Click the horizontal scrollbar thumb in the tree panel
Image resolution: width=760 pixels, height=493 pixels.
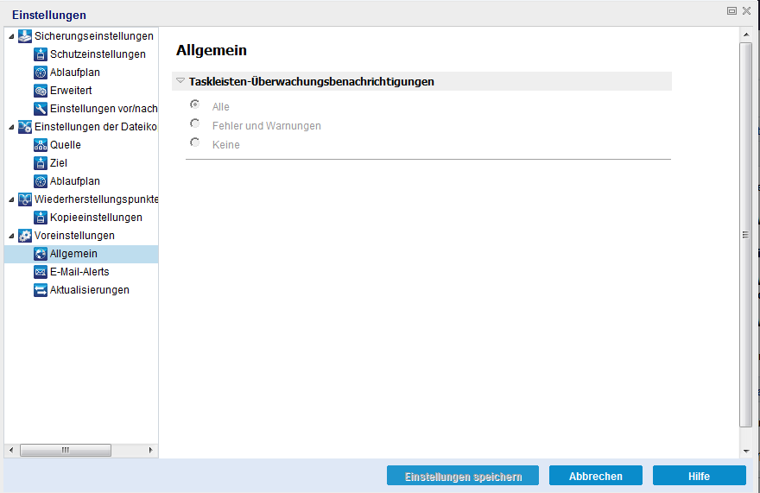point(66,451)
